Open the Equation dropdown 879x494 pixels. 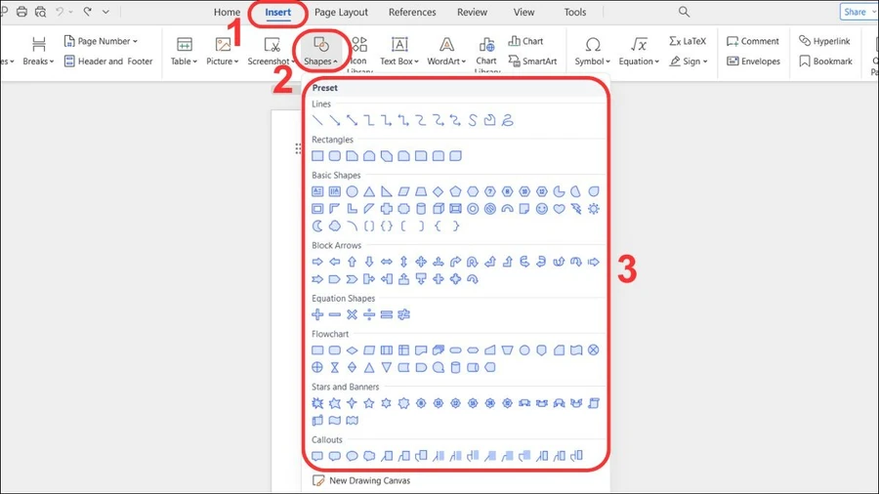(639, 52)
